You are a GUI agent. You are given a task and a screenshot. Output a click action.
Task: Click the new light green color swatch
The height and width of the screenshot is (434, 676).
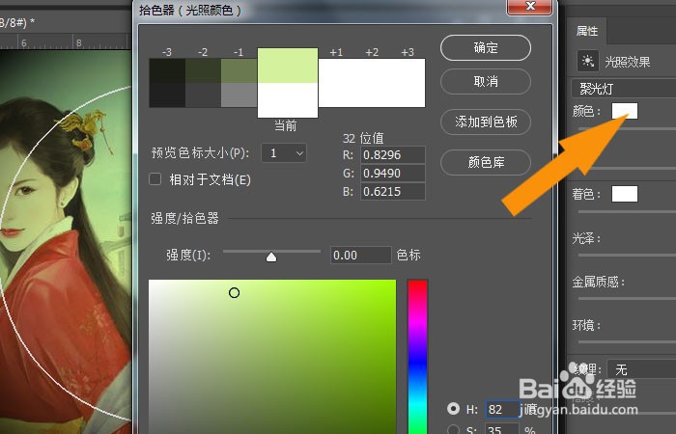(x=288, y=66)
